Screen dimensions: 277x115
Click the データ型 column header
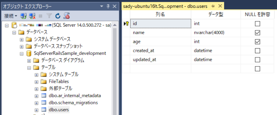coord(216,15)
